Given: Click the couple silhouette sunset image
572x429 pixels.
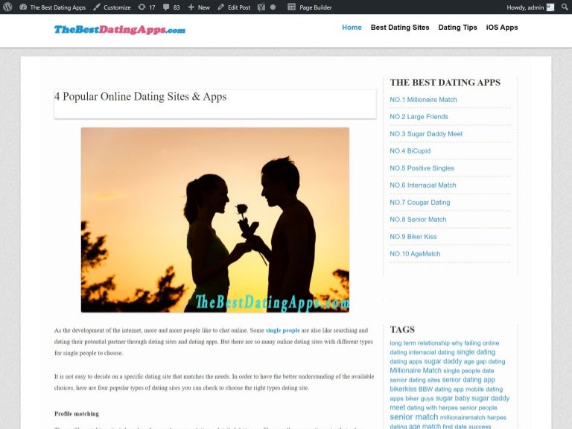Looking at the screenshot, I should pyautogui.click(x=214, y=220).
